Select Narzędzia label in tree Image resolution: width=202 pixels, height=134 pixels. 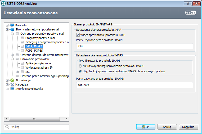(22, 84)
